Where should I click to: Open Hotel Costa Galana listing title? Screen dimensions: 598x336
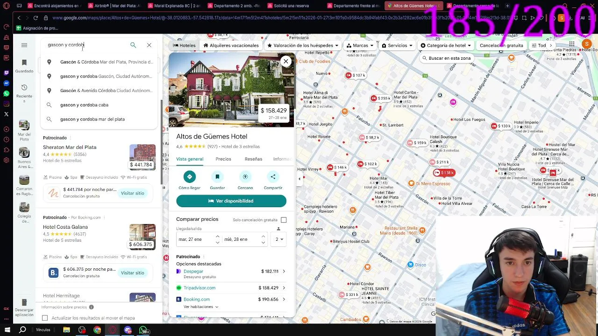coord(65,227)
